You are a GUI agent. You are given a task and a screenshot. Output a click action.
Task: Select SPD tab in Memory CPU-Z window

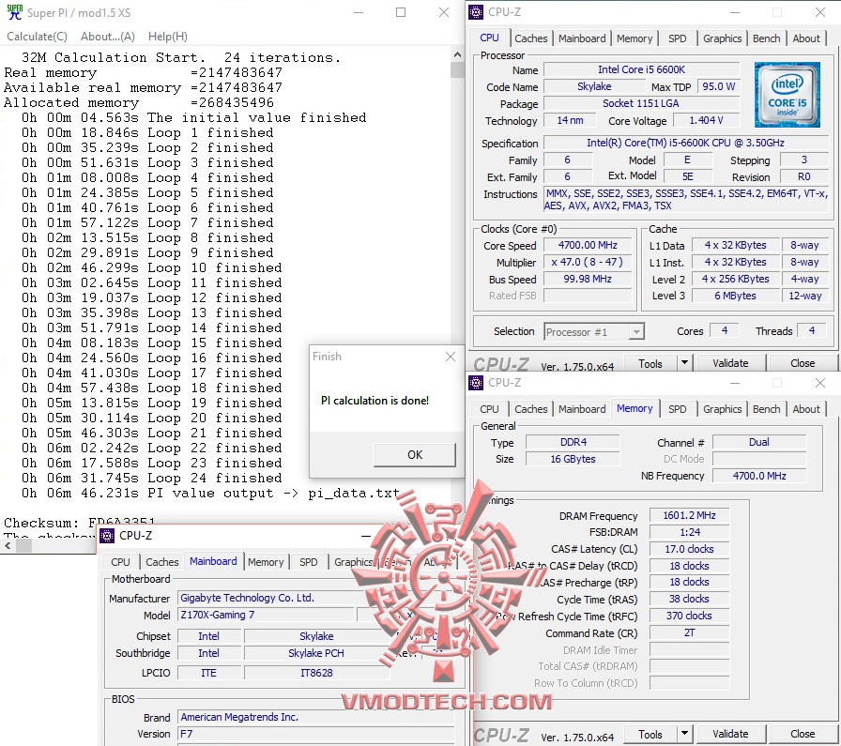tap(678, 409)
